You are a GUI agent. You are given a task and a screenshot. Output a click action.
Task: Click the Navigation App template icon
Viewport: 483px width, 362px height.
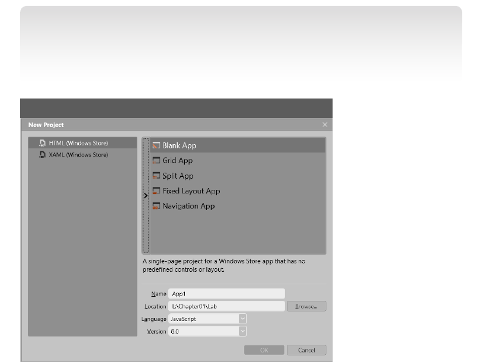[156, 206]
